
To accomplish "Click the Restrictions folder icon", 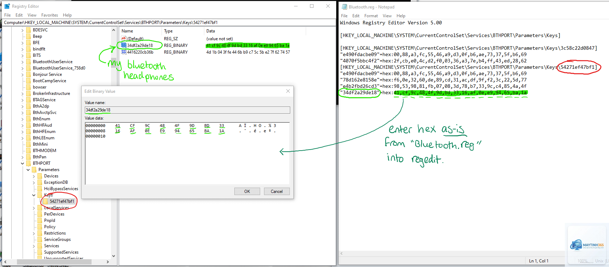I will click(40, 233).
